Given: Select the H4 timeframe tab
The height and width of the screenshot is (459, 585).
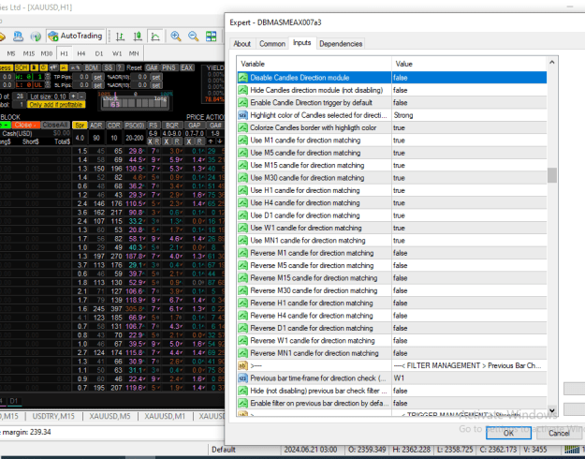Looking at the screenshot, I should (81, 53).
